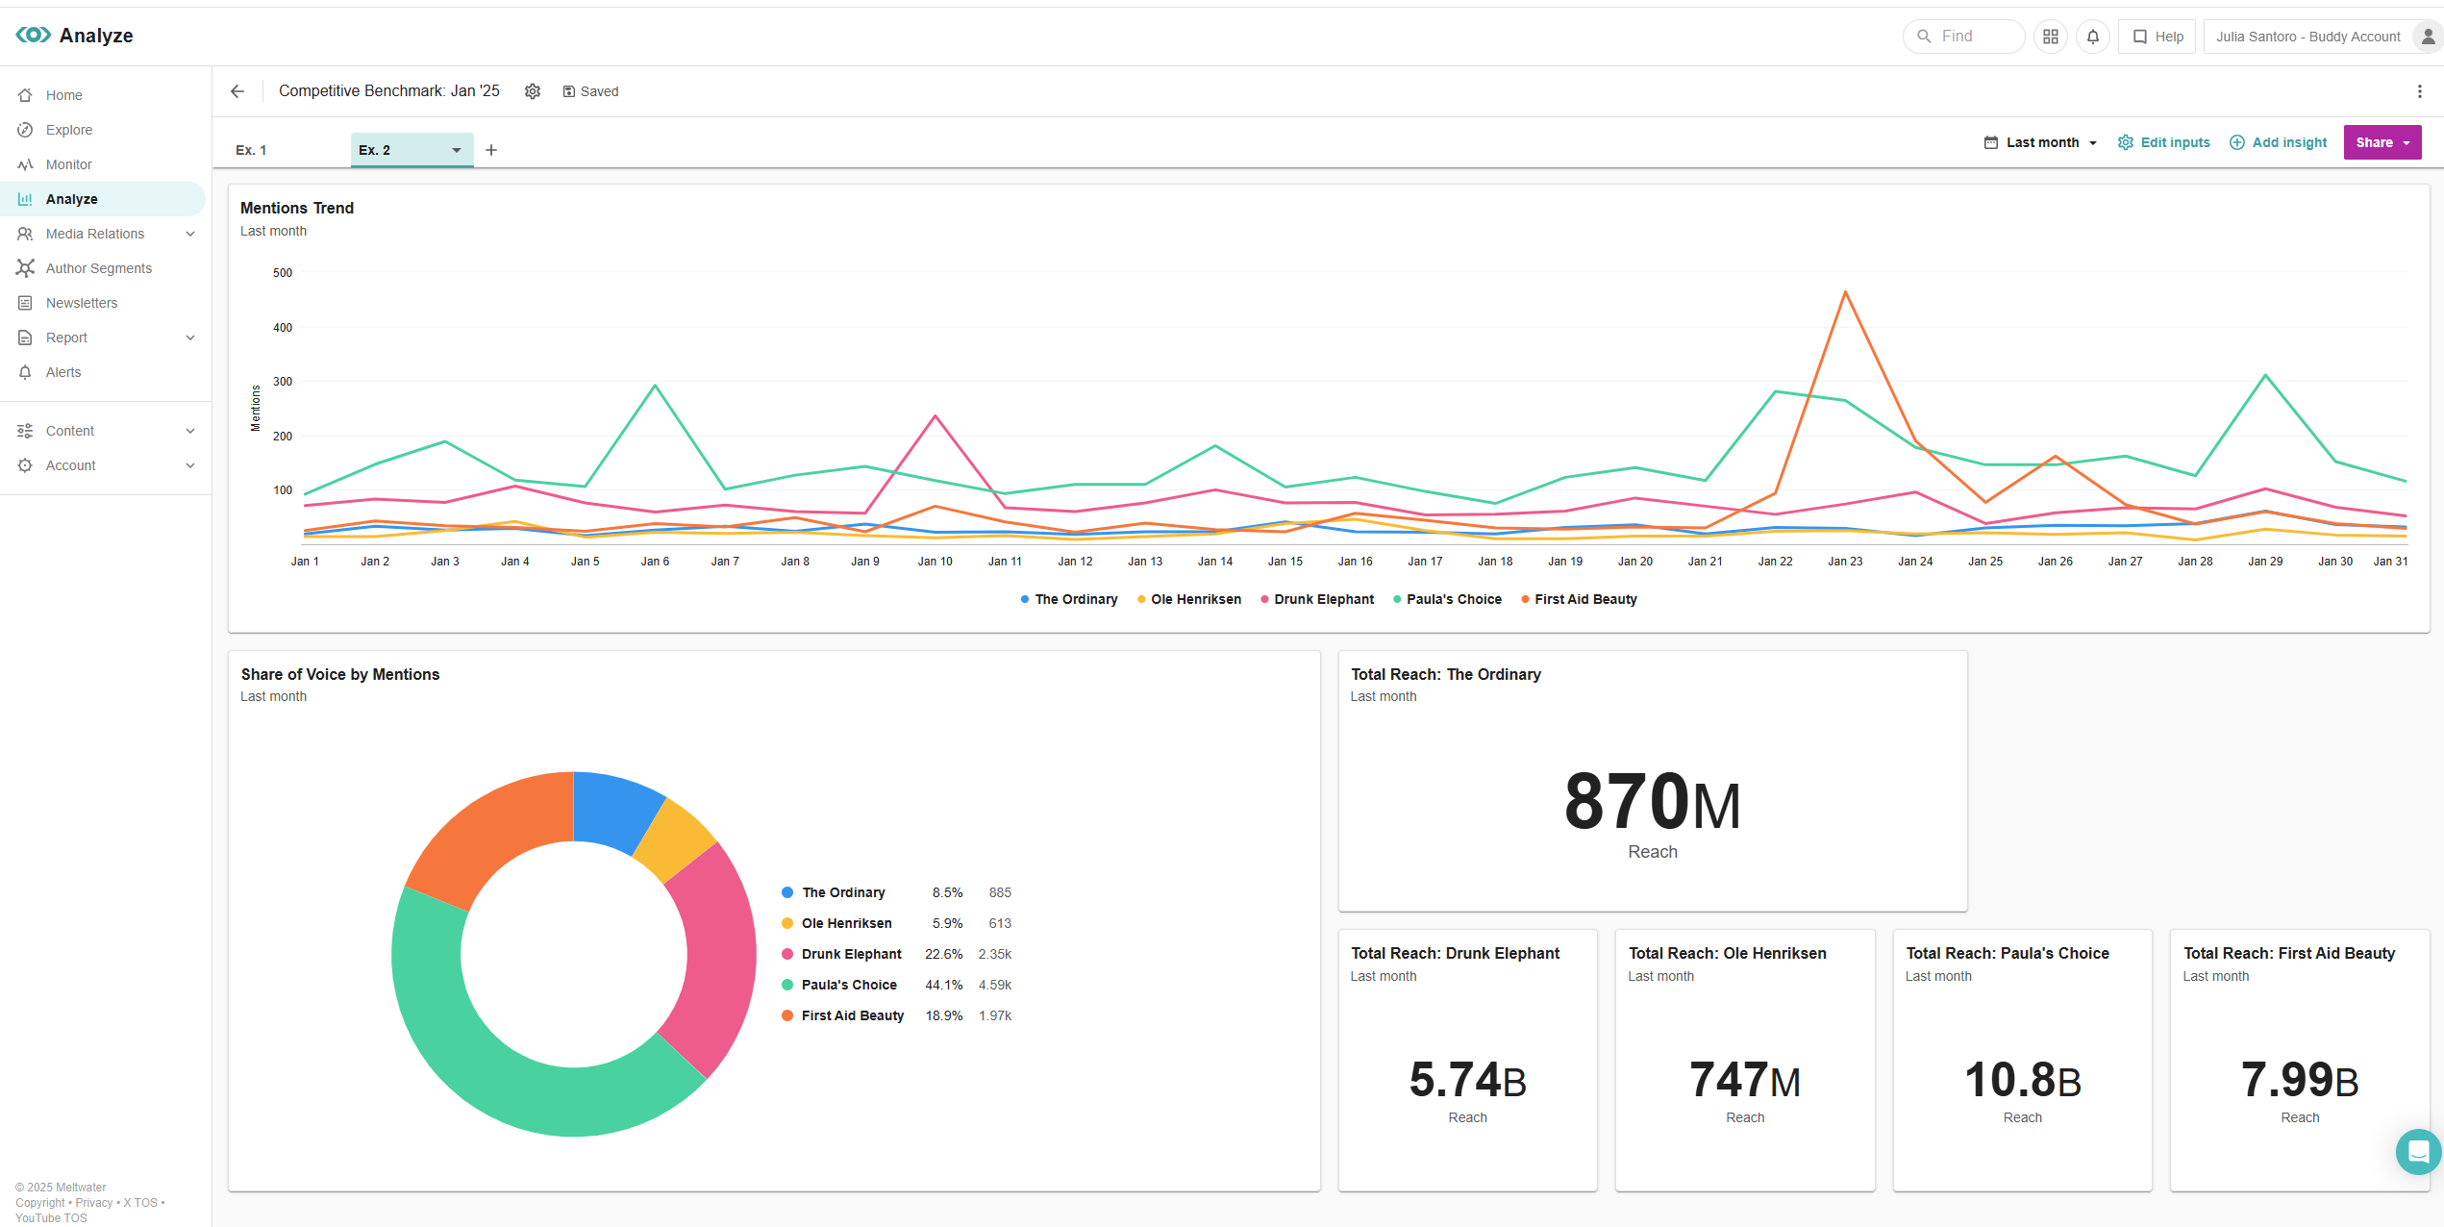Click the Add insight plus-circle icon
This screenshot has width=2444, height=1227.
[x=2237, y=142]
